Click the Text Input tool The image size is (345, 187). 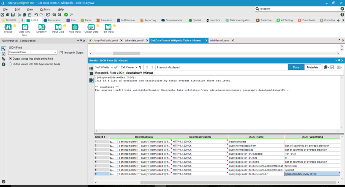tap(108, 27)
